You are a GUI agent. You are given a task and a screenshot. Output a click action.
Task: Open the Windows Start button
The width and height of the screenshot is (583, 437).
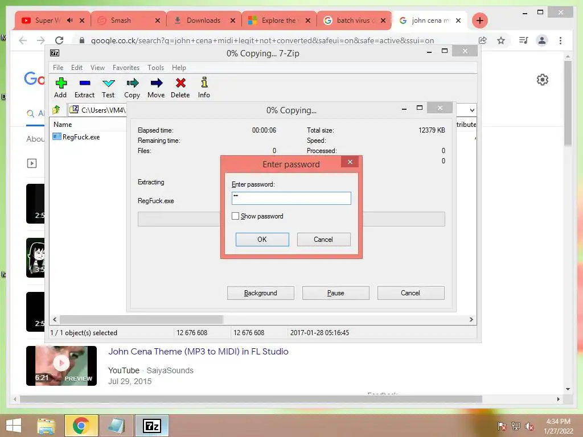14,426
